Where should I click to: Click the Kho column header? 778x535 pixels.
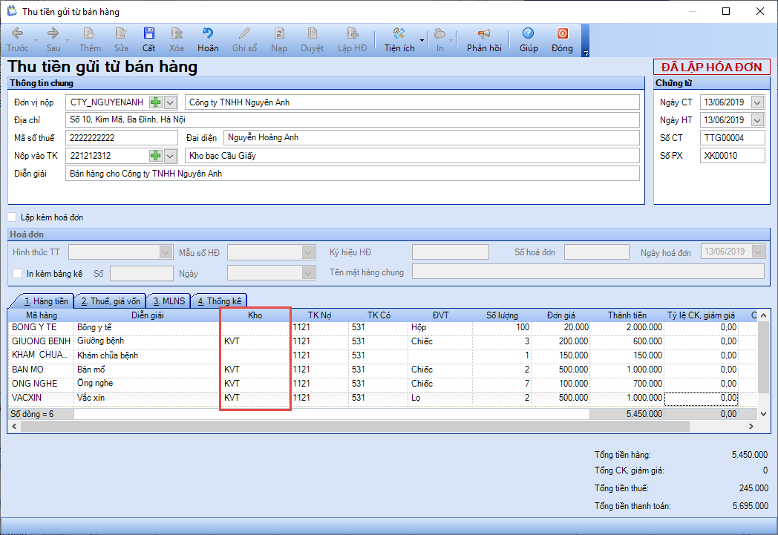click(x=255, y=315)
